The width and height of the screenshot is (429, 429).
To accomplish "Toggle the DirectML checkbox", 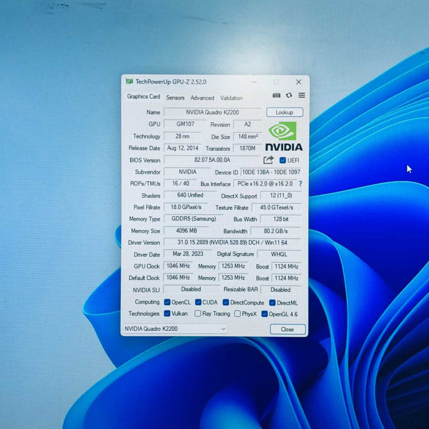I will pyautogui.click(x=272, y=303).
